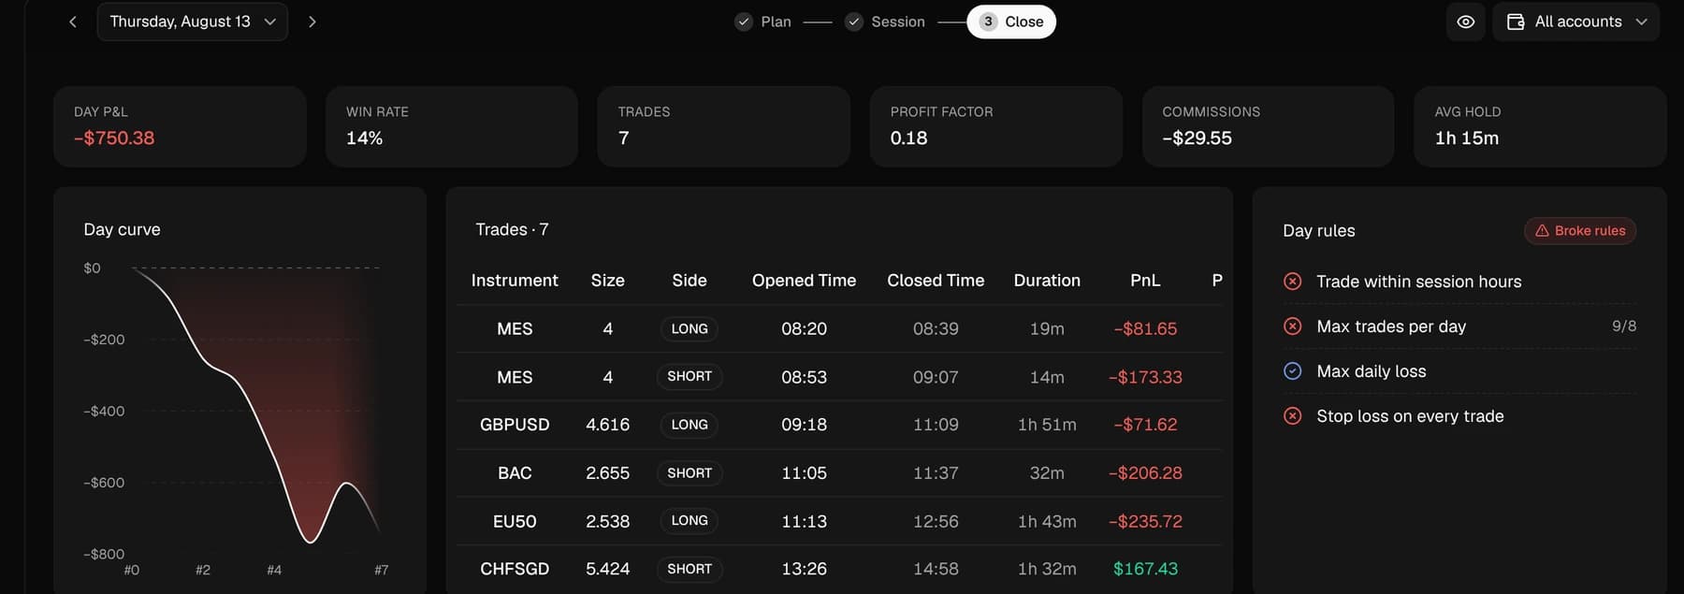Go to the previous day arrow

click(73, 22)
